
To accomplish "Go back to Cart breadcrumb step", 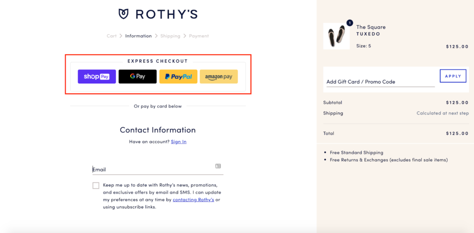I will click(112, 36).
